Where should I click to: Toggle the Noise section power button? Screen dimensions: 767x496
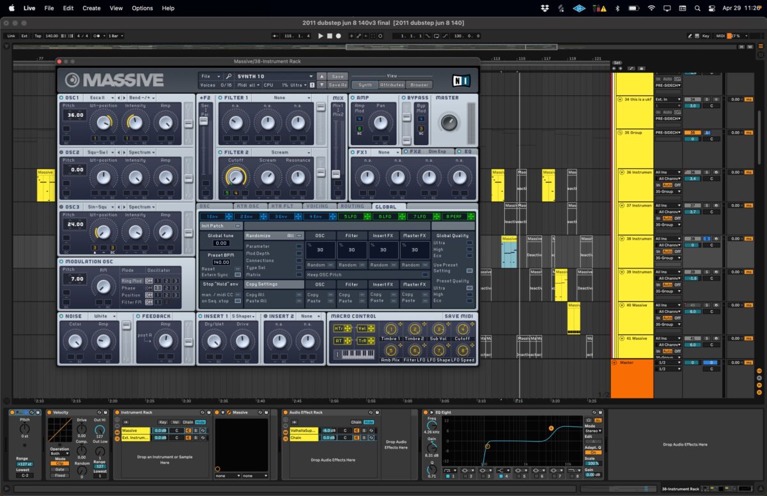(x=61, y=316)
